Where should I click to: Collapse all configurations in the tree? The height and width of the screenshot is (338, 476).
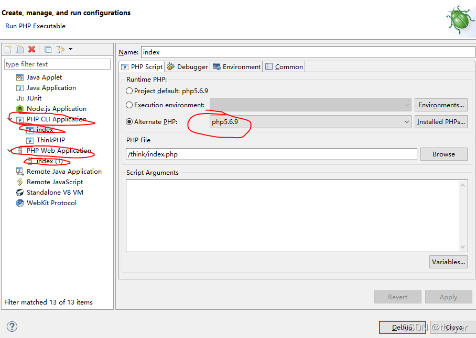click(48, 49)
